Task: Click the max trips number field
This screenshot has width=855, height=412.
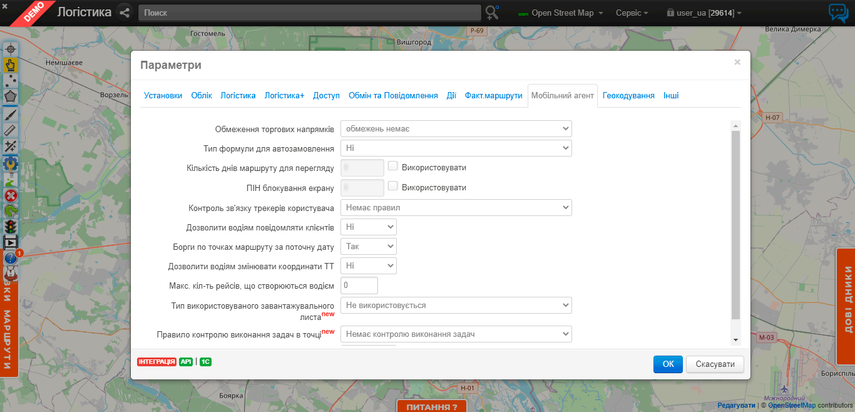Action: (359, 286)
